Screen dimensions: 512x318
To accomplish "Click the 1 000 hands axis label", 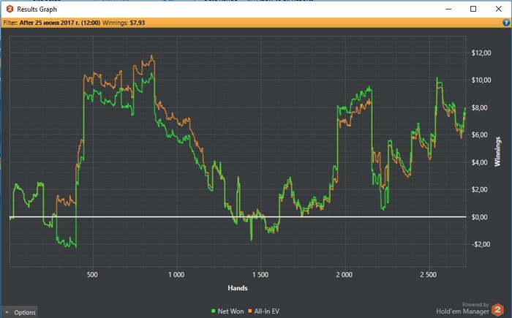I will click(176, 275).
